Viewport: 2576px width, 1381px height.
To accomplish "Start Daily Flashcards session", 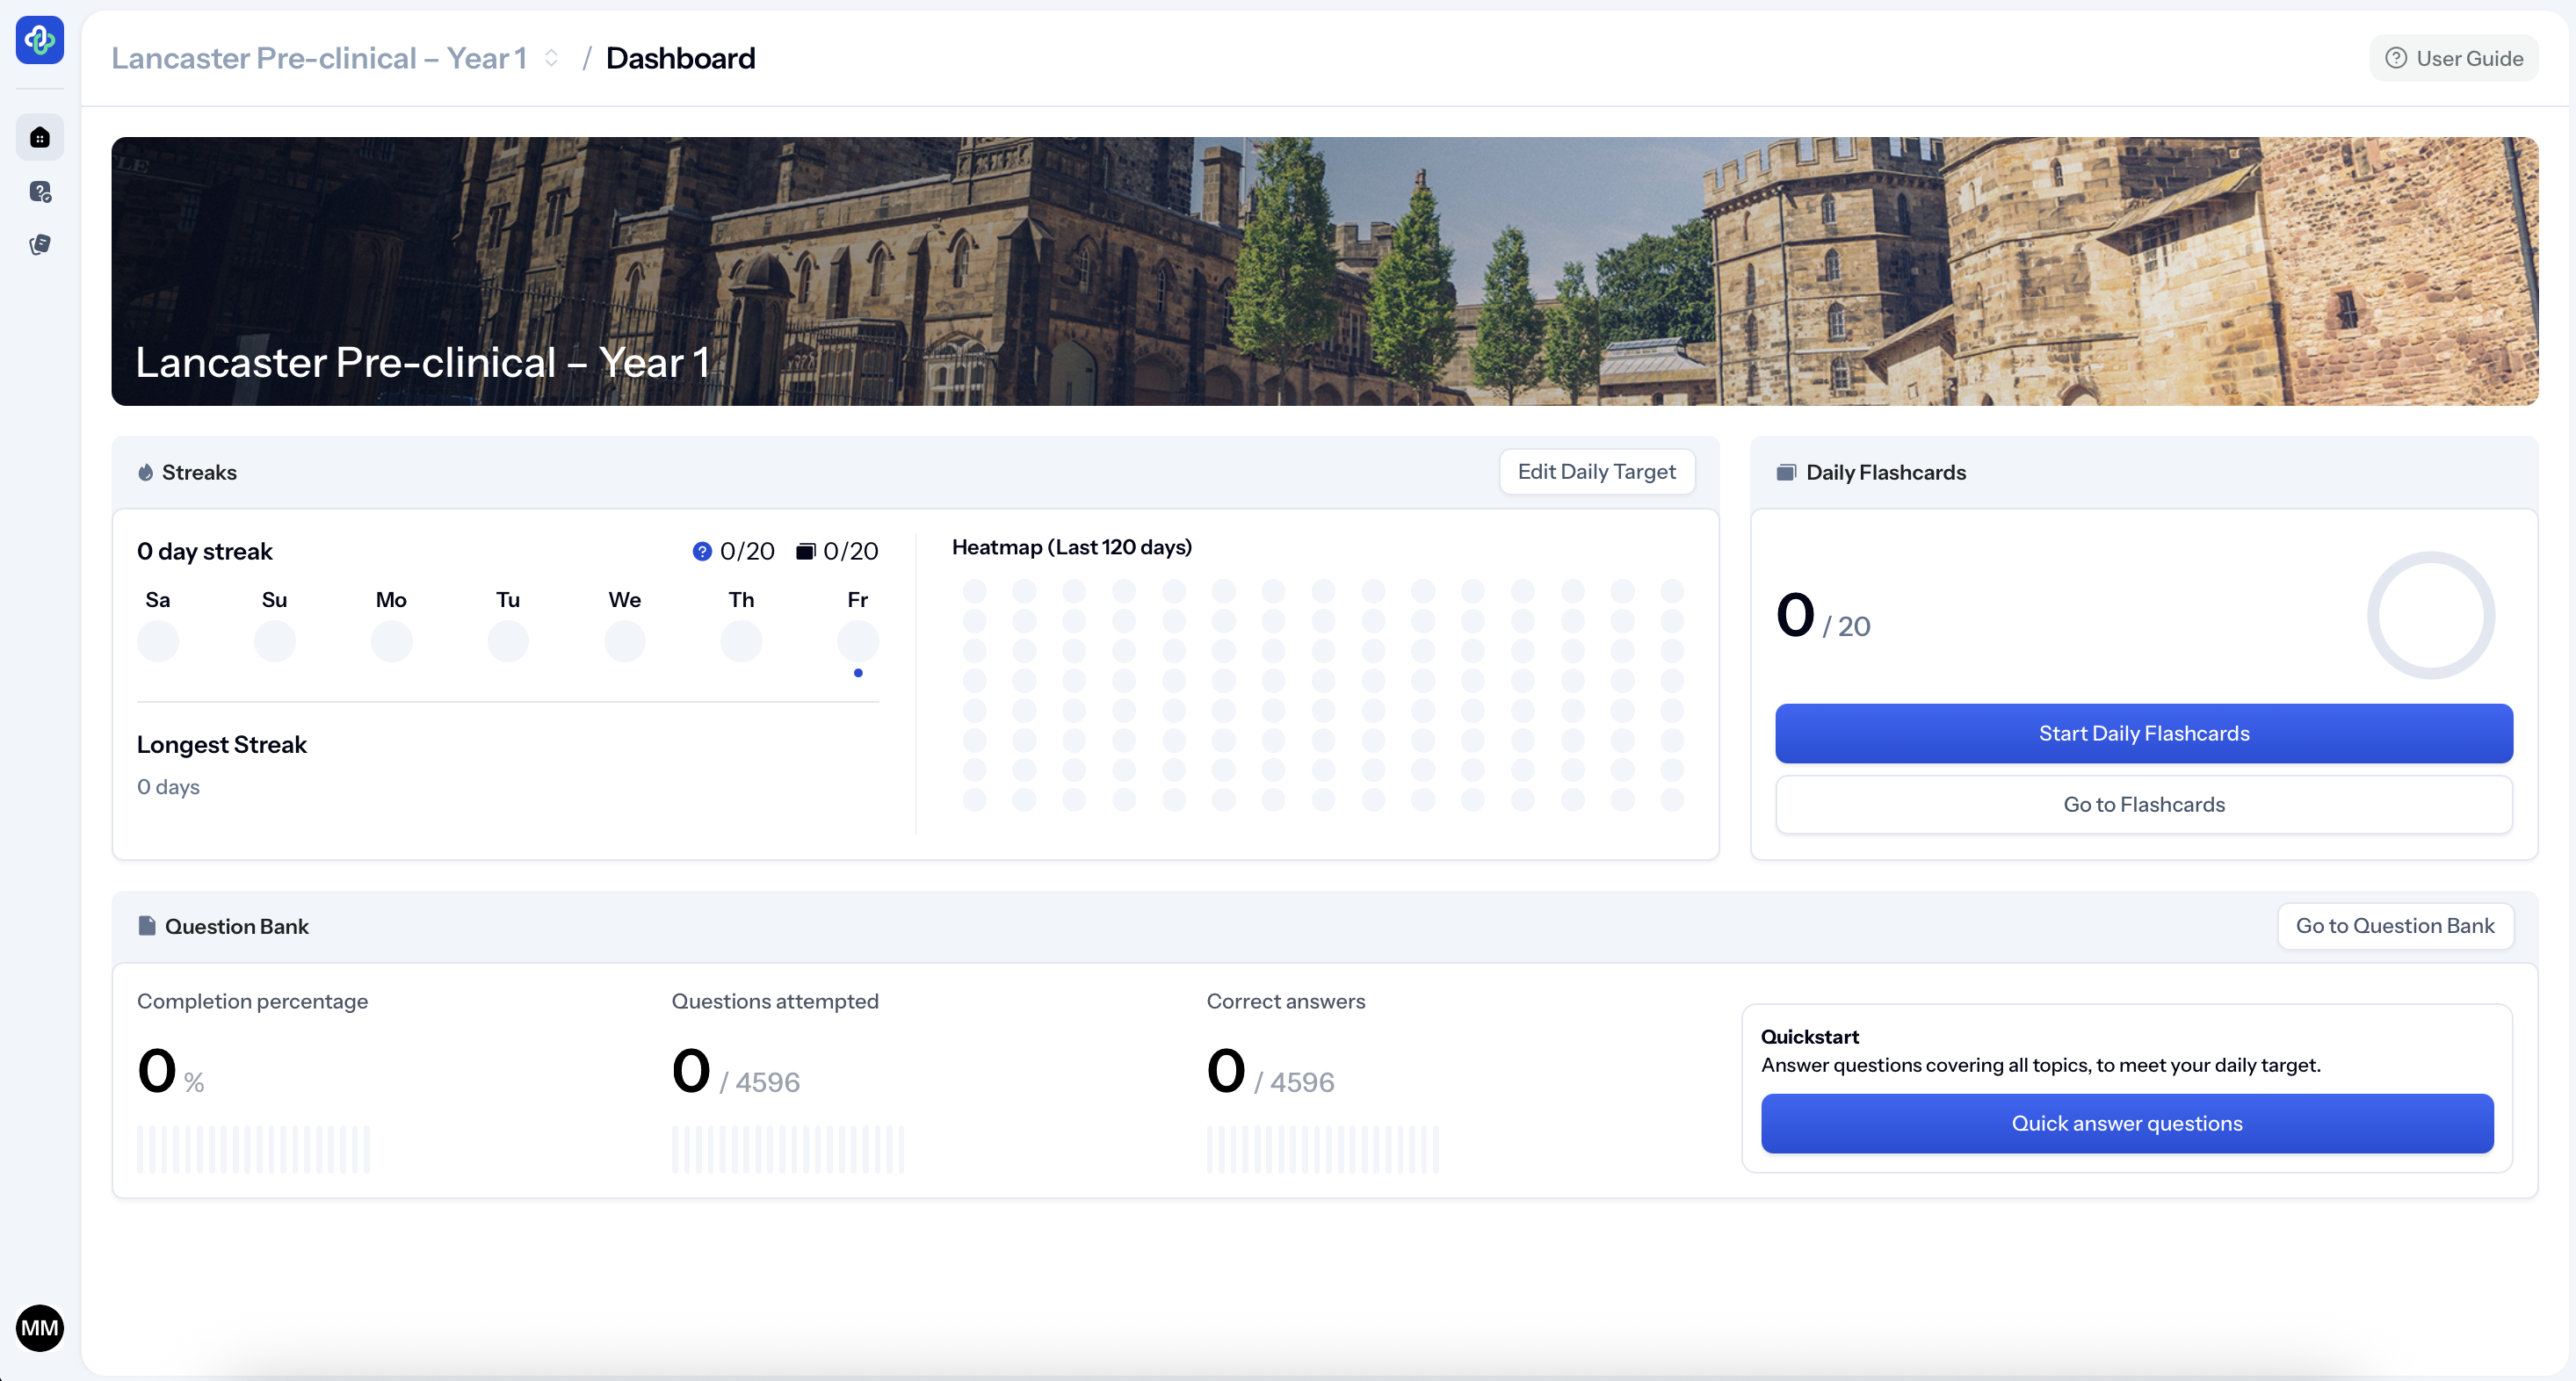I will pos(2143,733).
